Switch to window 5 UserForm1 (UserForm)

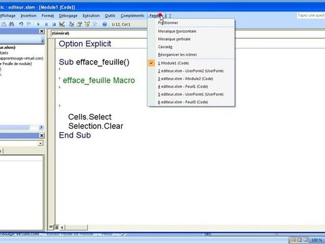coord(191,94)
